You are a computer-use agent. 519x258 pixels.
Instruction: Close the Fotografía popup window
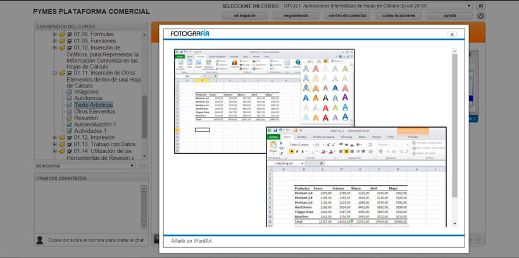[x=451, y=34]
